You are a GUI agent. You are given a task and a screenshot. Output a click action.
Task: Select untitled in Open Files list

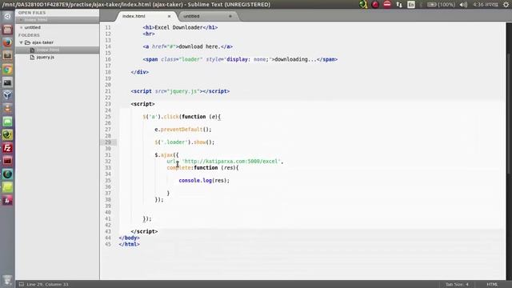coord(57,27)
